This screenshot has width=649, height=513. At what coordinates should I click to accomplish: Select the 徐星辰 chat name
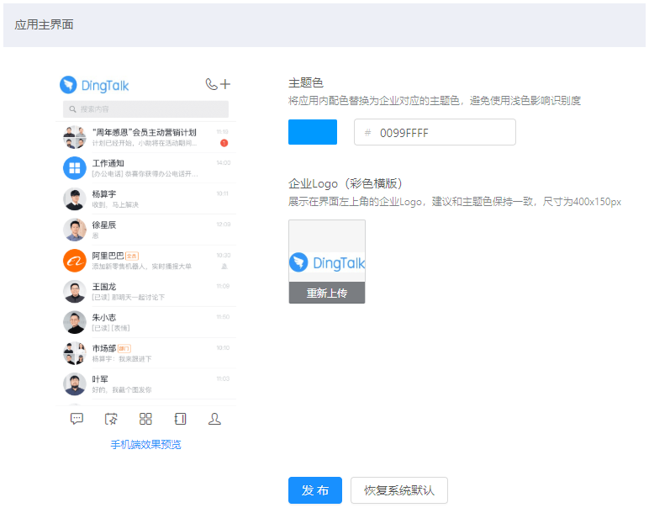coord(104,225)
